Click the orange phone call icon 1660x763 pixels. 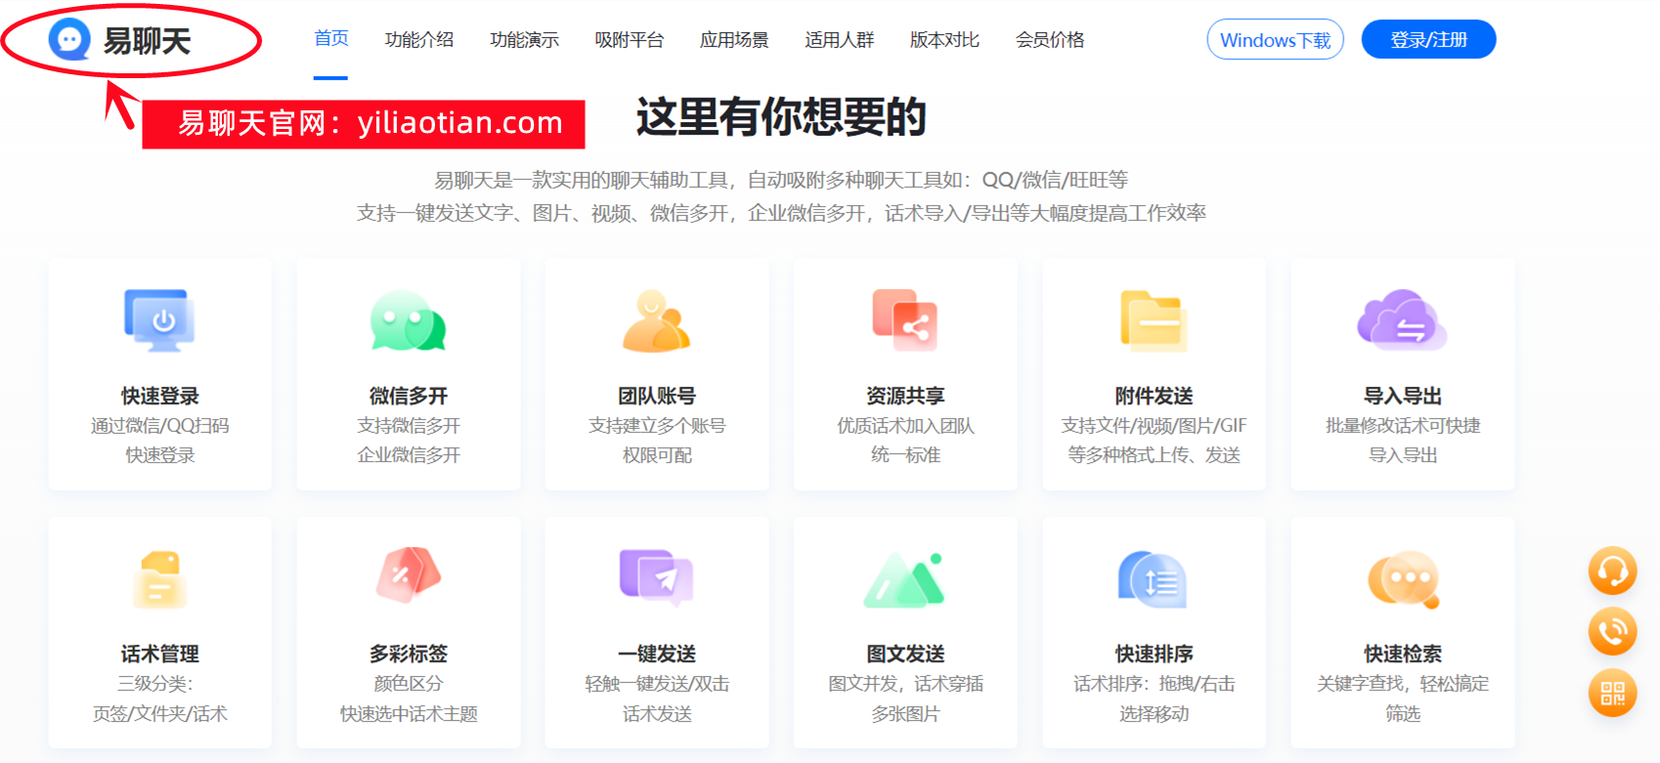pos(1612,631)
